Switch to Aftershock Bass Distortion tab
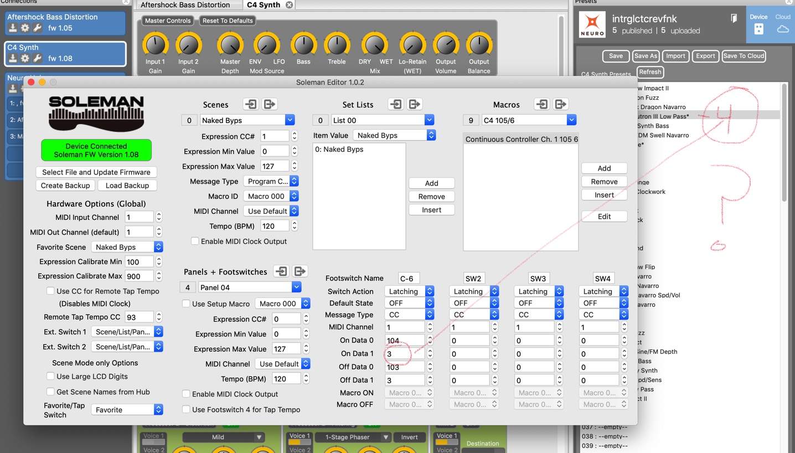Image resolution: width=795 pixels, height=453 pixels. tap(185, 5)
